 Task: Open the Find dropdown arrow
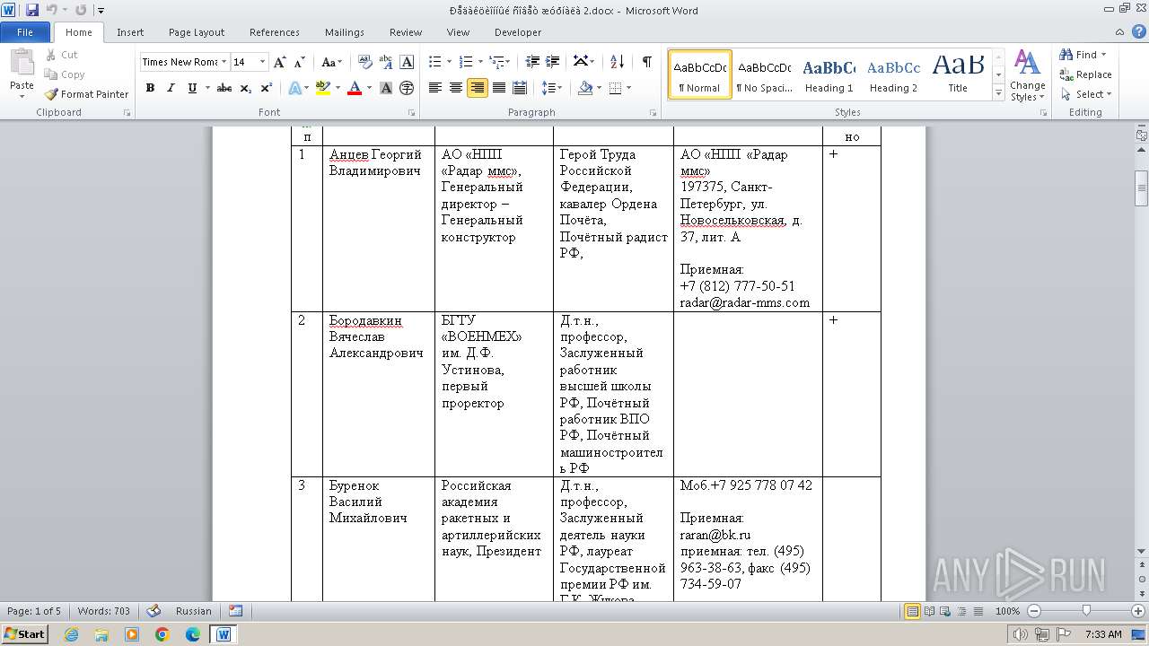1103,55
